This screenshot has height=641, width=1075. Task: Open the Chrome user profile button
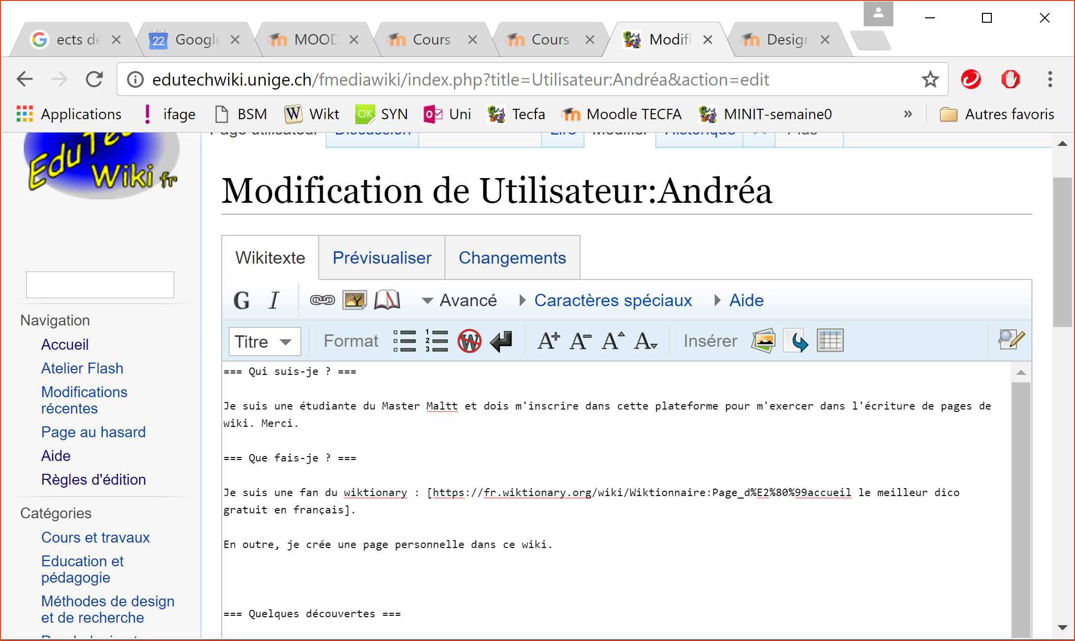tap(878, 13)
